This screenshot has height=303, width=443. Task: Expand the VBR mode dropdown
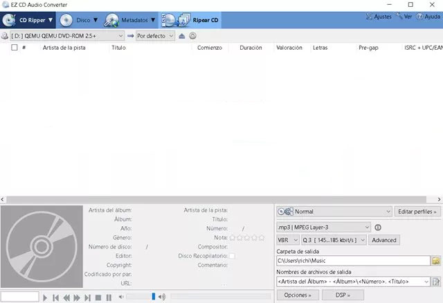coord(288,240)
